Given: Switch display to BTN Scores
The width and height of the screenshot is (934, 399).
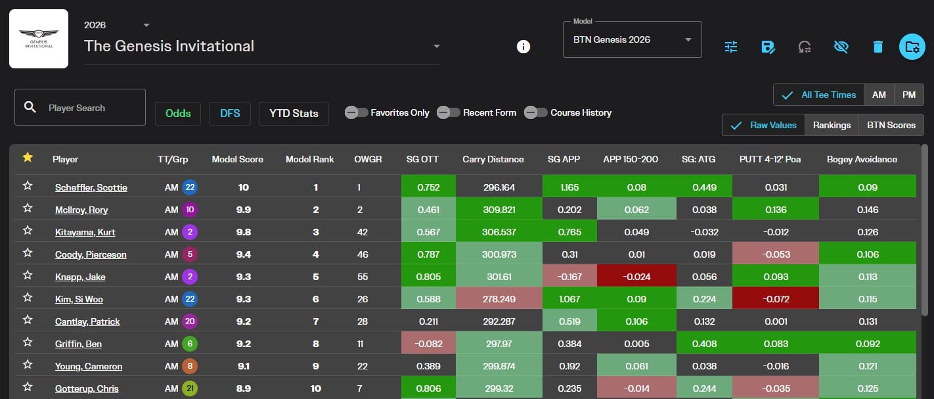Looking at the screenshot, I should coord(891,125).
